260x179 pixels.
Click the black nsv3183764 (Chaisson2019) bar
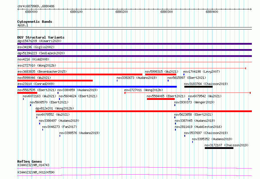click(x=198, y=87)
